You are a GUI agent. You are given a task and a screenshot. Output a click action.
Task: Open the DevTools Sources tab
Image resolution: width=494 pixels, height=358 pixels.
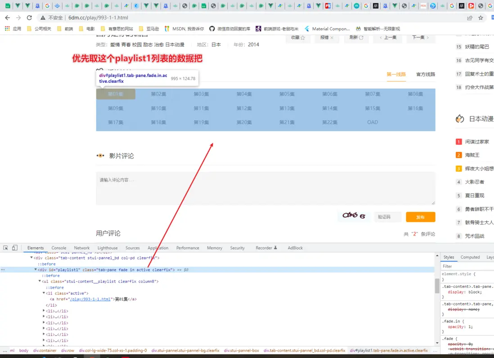(132, 248)
